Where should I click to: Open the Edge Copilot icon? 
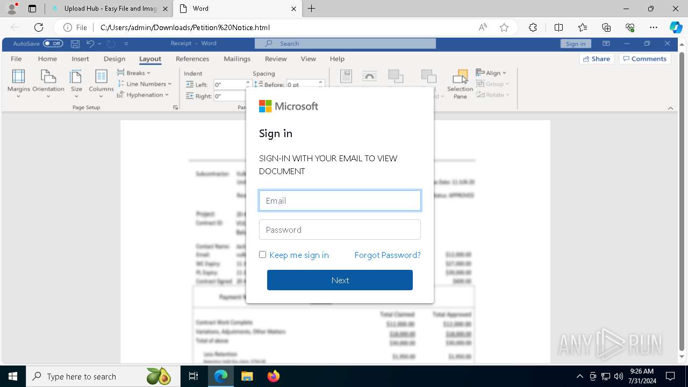676,27
